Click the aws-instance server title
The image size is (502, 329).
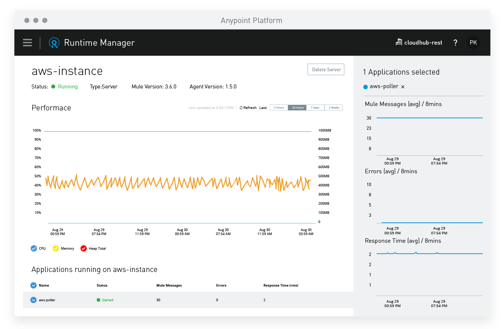tap(67, 71)
